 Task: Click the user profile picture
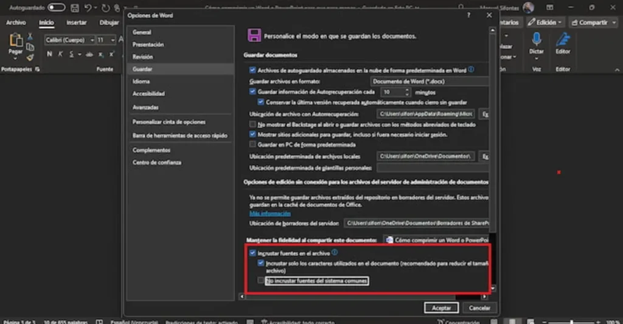[529, 7]
